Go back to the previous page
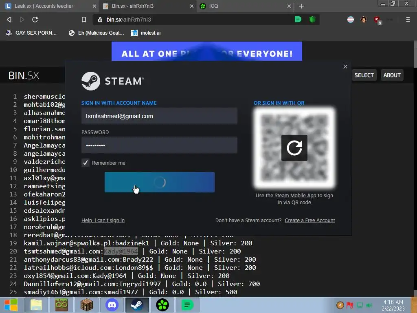417x313 pixels. (x=9, y=20)
